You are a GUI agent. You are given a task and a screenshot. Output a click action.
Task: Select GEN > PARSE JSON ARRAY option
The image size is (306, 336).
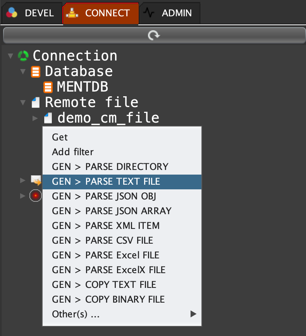coord(112,211)
